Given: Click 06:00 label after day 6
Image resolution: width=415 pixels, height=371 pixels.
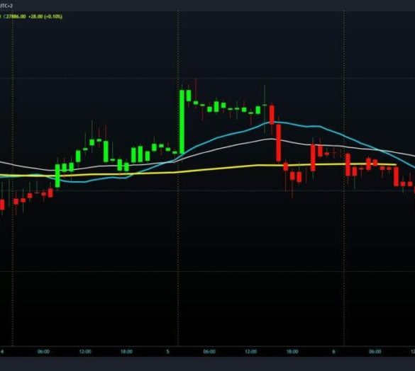Looking at the screenshot, I should (375, 351).
